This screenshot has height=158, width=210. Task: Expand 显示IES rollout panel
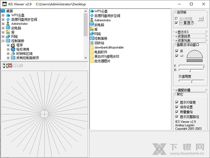click(x=190, y=32)
